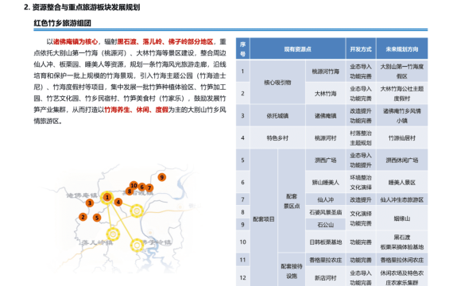Click table cell 淠西休闲广场
The image size is (453, 286).
(x=402, y=160)
